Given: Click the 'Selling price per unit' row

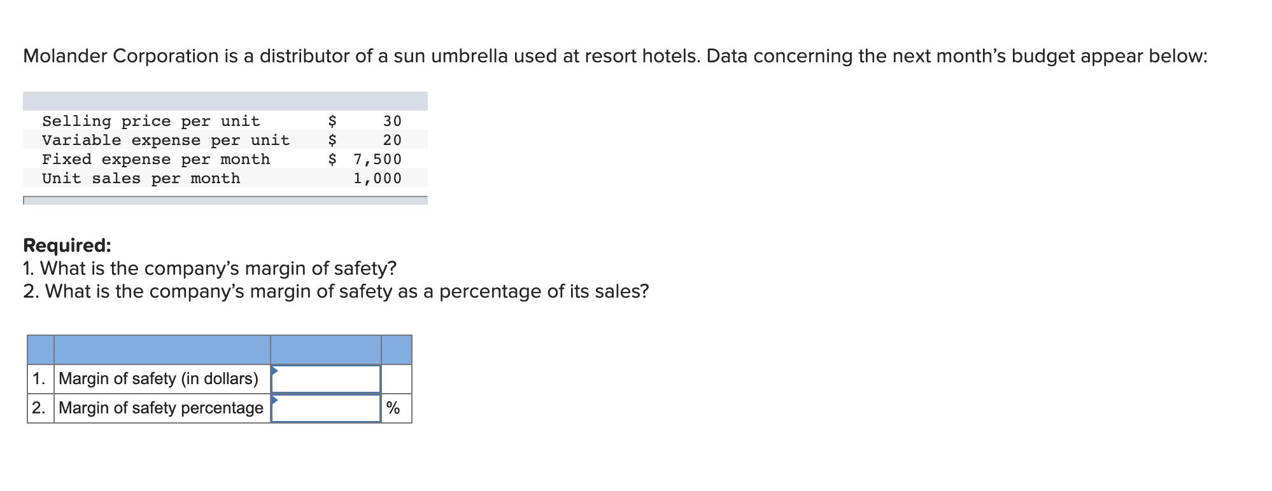Looking at the screenshot, I should (151, 121).
